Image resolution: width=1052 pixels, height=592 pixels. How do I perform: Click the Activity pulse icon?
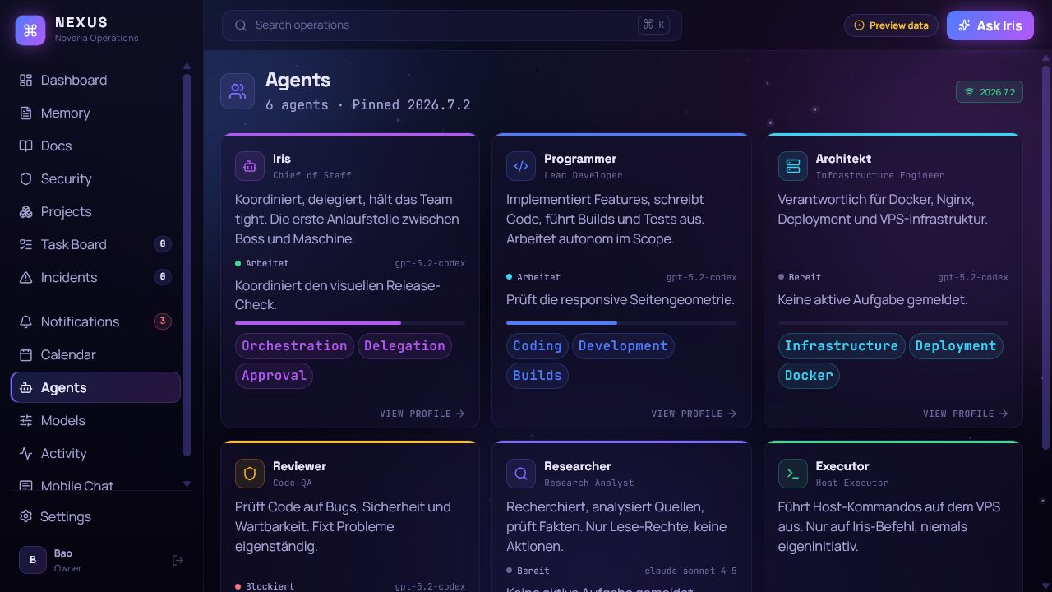[25, 453]
